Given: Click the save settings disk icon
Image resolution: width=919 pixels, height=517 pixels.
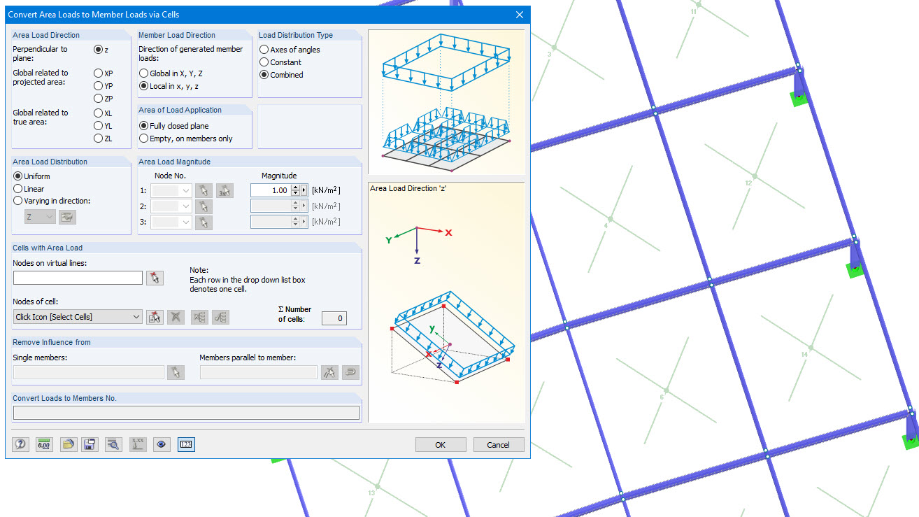Looking at the screenshot, I should tap(90, 444).
